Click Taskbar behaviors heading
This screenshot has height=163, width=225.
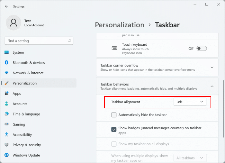click(114, 84)
